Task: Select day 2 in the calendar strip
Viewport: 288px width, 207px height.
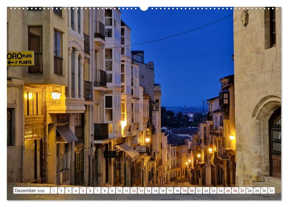Action: (61, 191)
